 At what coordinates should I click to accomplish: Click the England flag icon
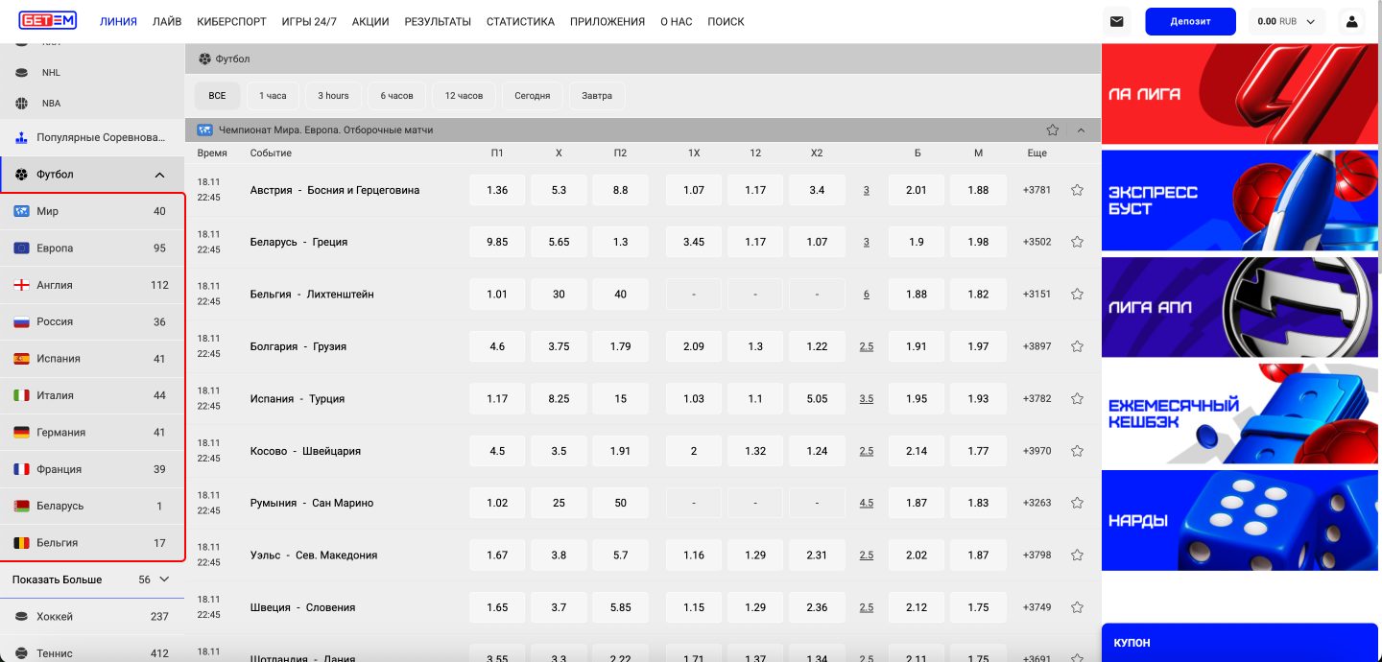click(21, 285)
